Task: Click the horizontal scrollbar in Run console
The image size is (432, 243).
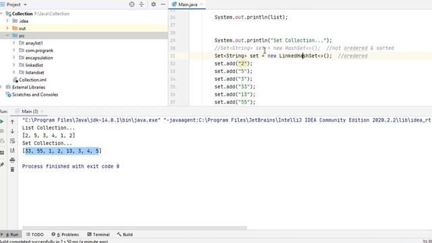Action: click(x=134, y=228)
